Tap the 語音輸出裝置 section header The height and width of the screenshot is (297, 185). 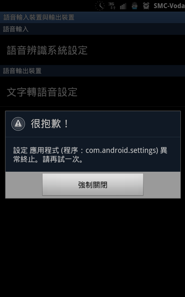[92, 71]
